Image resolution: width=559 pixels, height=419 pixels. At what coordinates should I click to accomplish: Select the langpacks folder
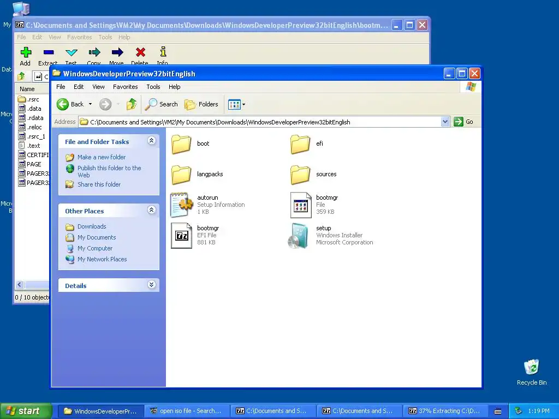[197, 175]
